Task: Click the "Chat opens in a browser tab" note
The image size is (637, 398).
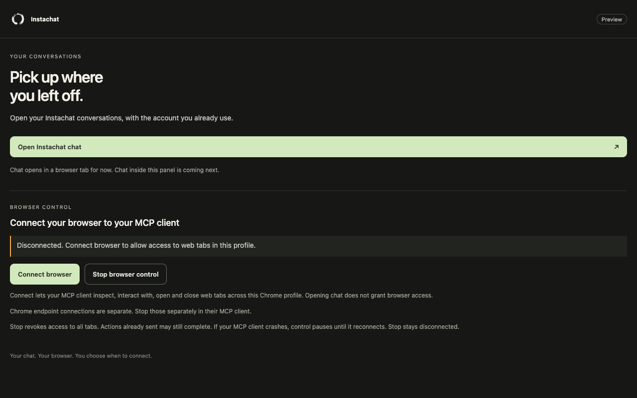Action: [114, 170]
